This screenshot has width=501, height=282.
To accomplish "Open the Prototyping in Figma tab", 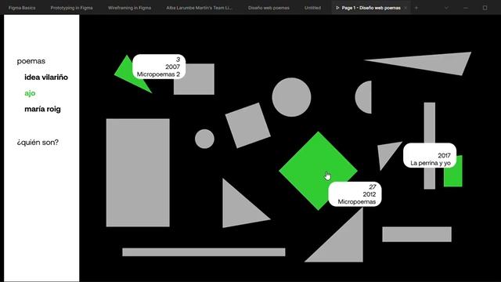I will coord(71,8).
